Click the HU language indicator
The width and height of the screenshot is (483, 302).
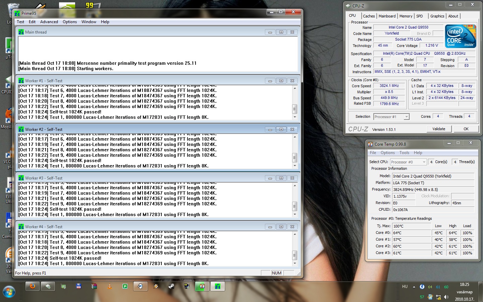point(405,287)
